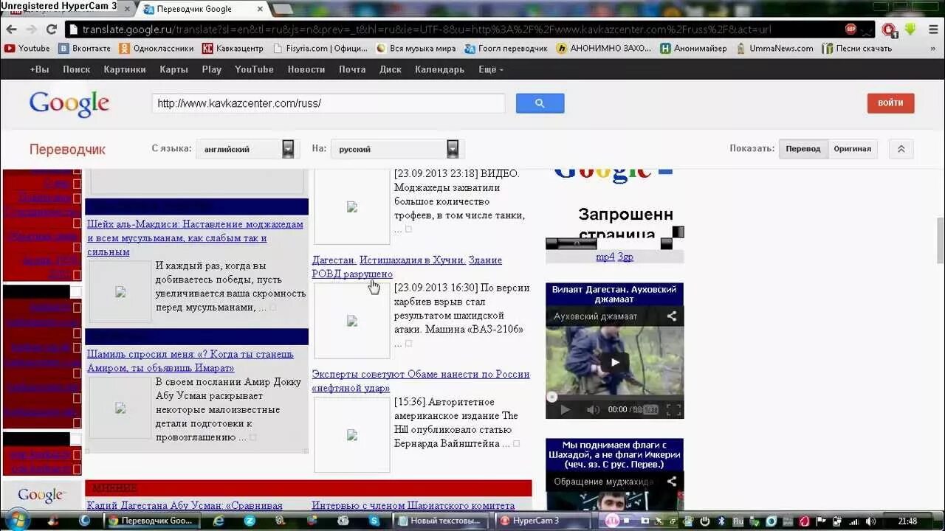Click broken image beside Эксперты советуют article

[x=351, y=435]
